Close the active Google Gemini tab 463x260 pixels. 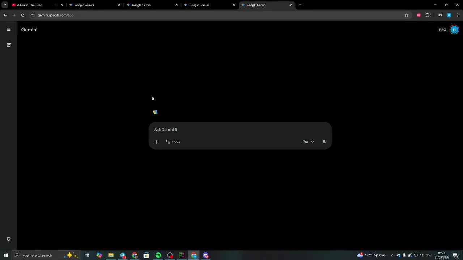[x=291, y=5]
